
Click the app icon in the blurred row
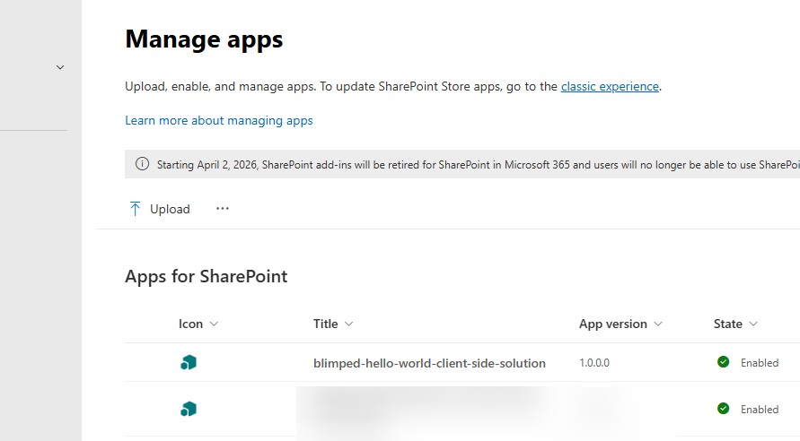pyautogui.click(x=189, y=409)
